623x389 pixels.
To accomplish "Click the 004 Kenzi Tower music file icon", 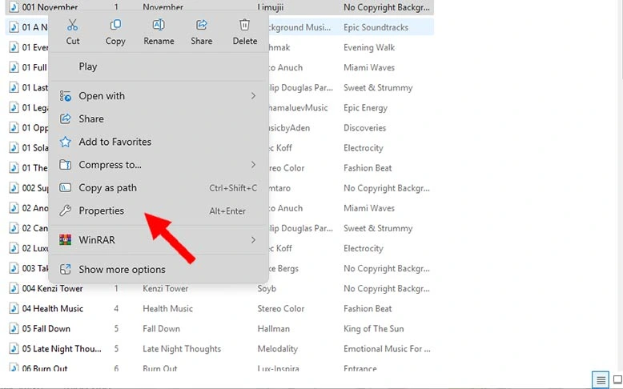I will [x=14, y=289].
